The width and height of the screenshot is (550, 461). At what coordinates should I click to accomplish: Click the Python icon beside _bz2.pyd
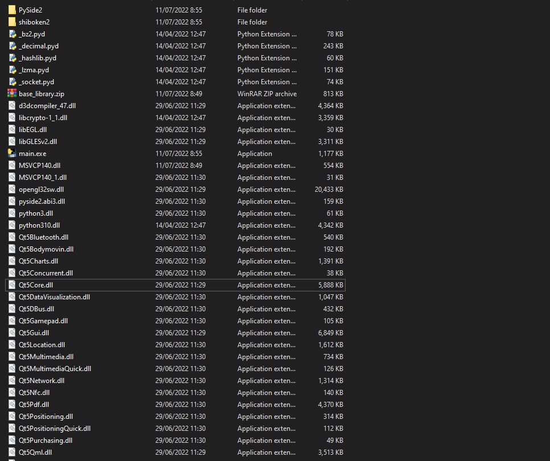13,34
